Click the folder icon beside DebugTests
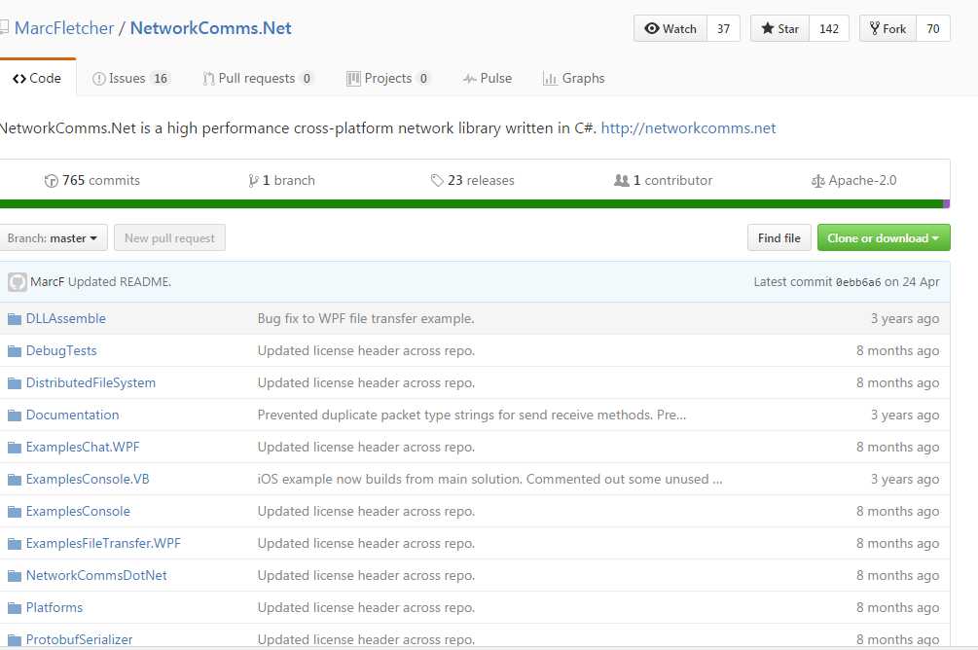 click(15, 351)
